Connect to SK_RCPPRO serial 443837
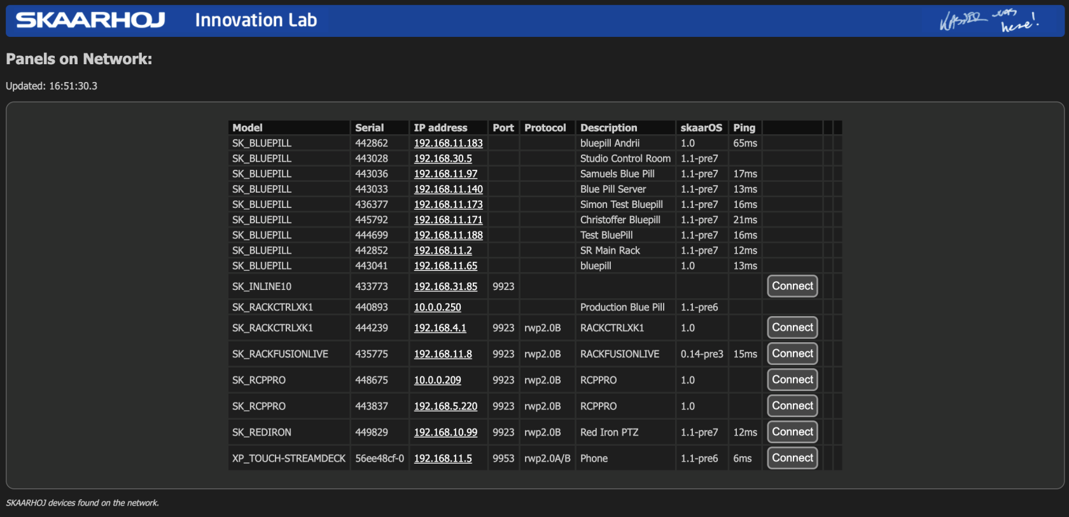This screenshot has width=1069, height=517. [x=792, y=406]
